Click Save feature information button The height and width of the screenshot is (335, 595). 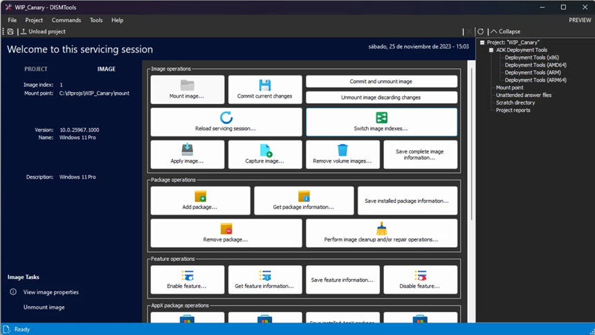point(342,280)
